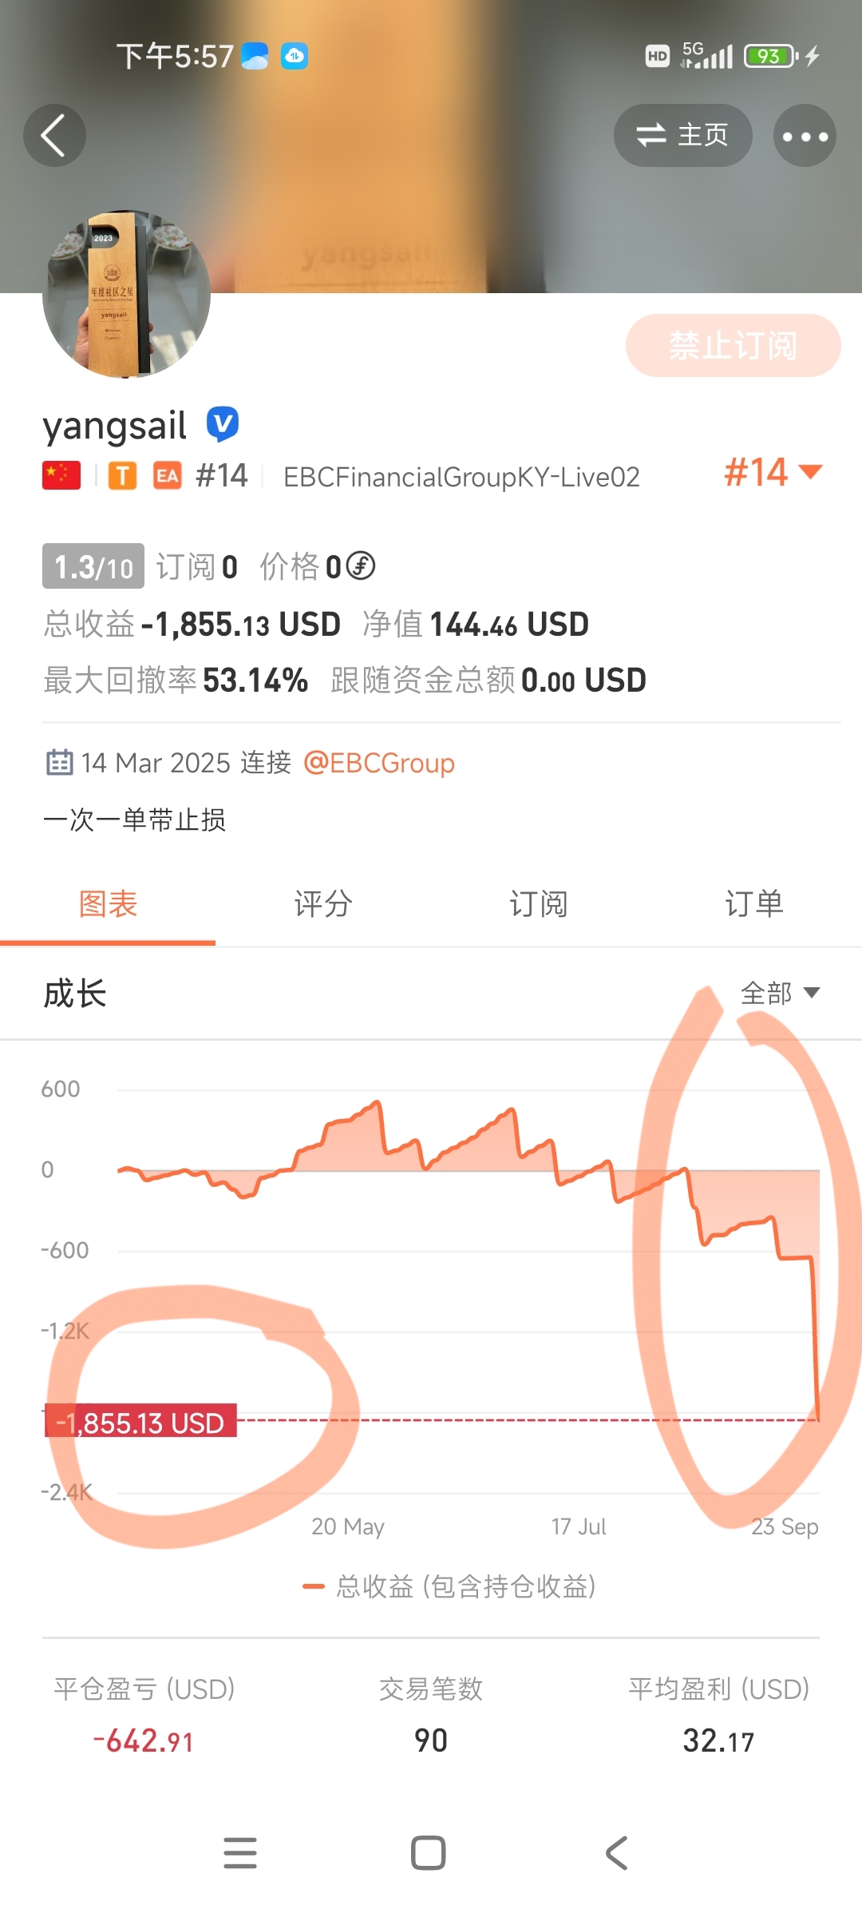Tap the blue verified badge next to yangsail

pos(223,423)
